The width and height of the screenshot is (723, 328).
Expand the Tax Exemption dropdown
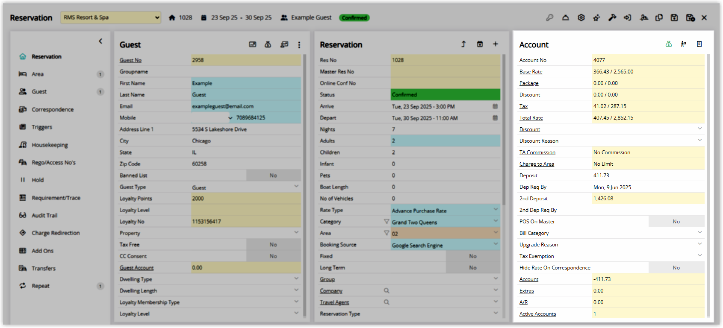coord(700,255)
